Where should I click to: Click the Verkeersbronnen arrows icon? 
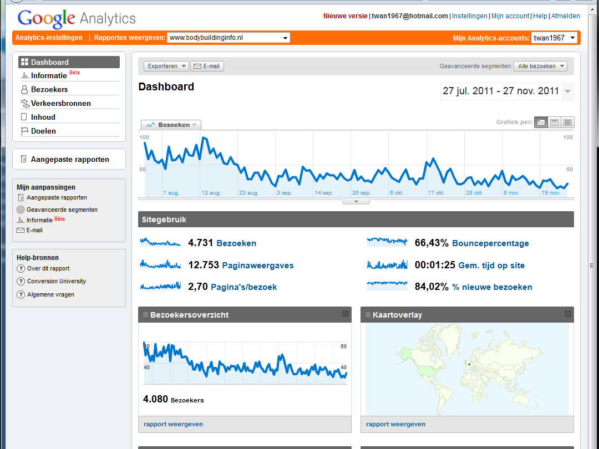click(x=25, y=103)
